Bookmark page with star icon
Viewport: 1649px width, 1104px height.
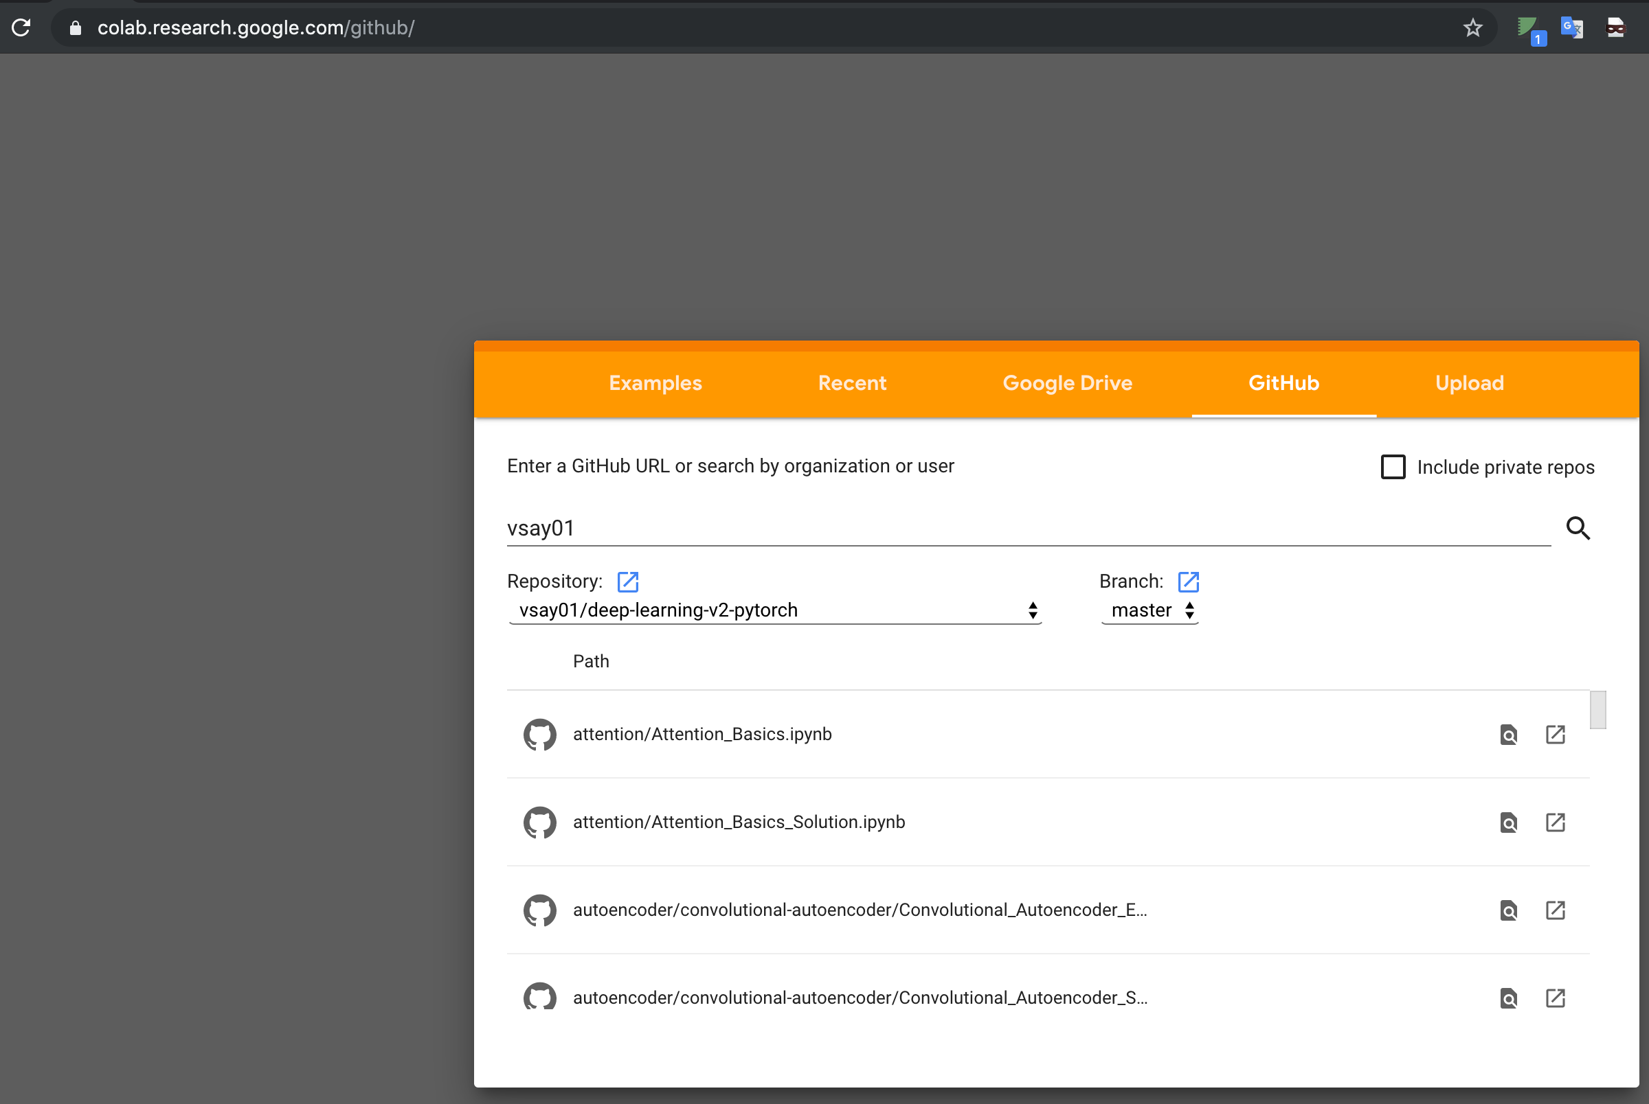[x=1472, y=28]
